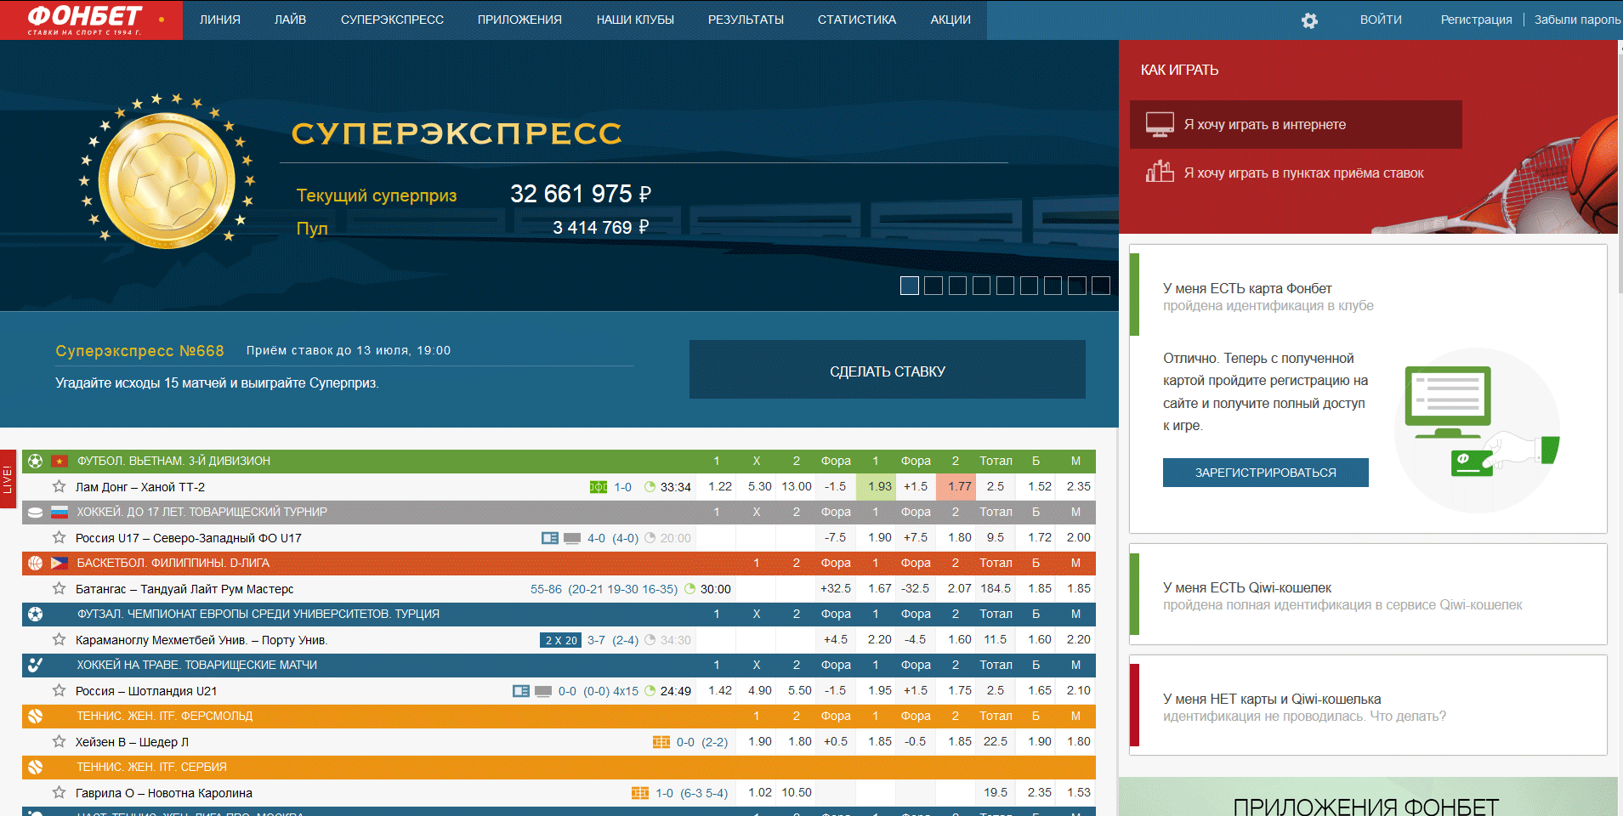The image size is (1623, 816).
Task: Click СДЕЛАТЬ СТАВКУ button
Action: pos(888,370)
